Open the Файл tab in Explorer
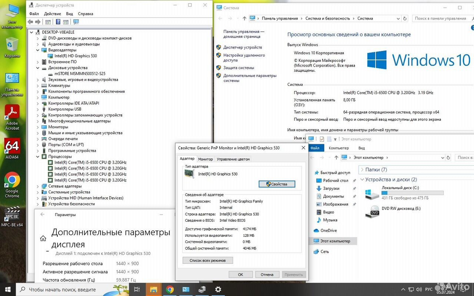The height and width of the screenshot is (296, 474). click(x=315, y=148)
